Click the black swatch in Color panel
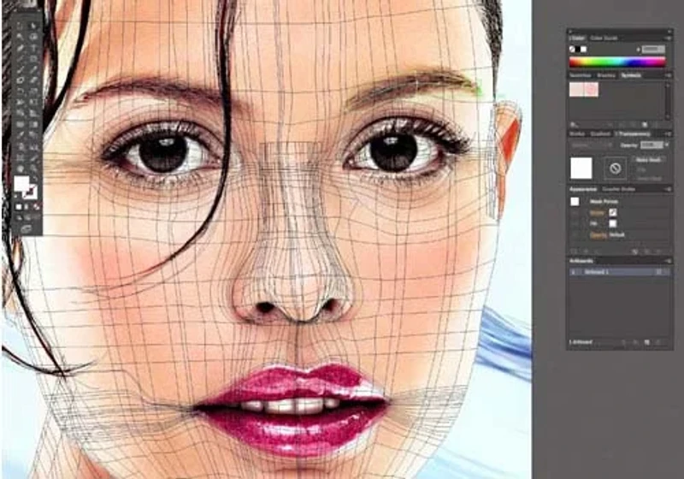The height and width of the screenshot is (479, 684). (578, 50)
